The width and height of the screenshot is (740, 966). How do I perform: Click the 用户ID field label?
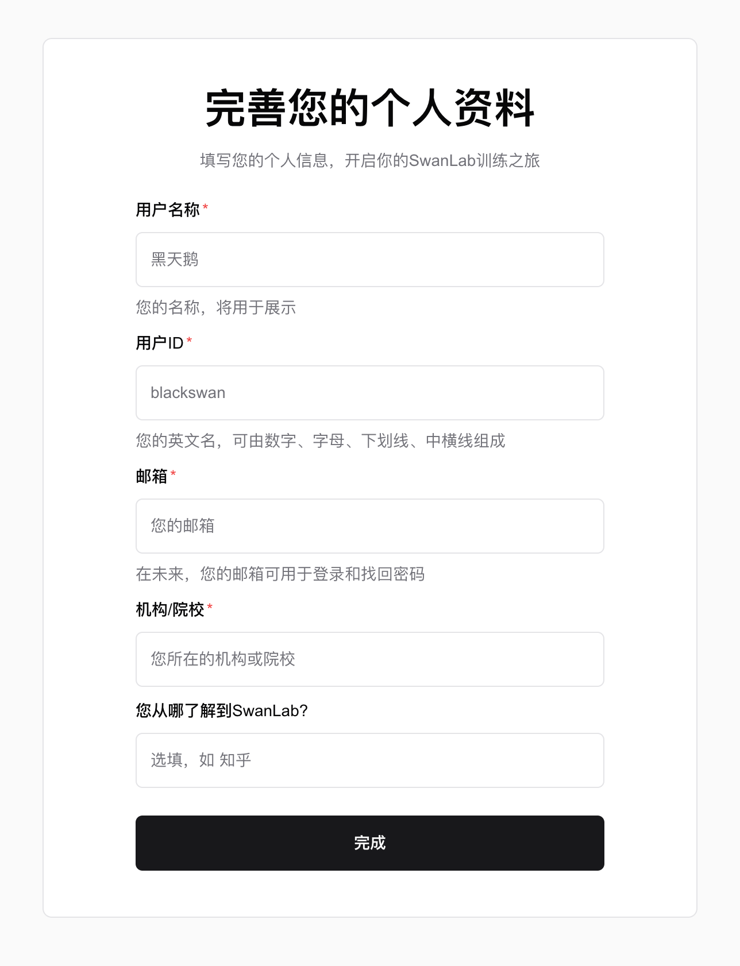[160, 343]
